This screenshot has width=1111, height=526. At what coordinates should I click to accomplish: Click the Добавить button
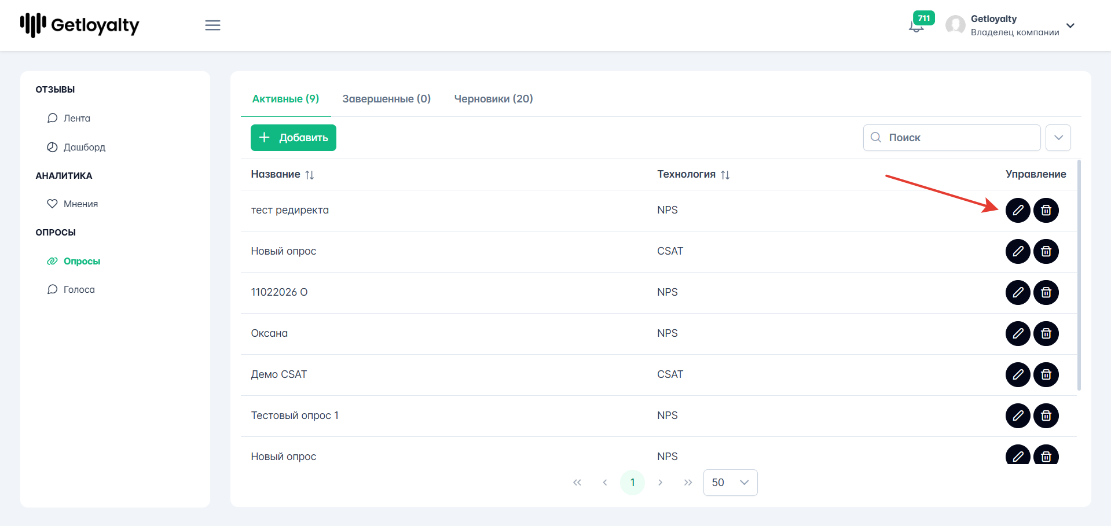pos(294,138)
